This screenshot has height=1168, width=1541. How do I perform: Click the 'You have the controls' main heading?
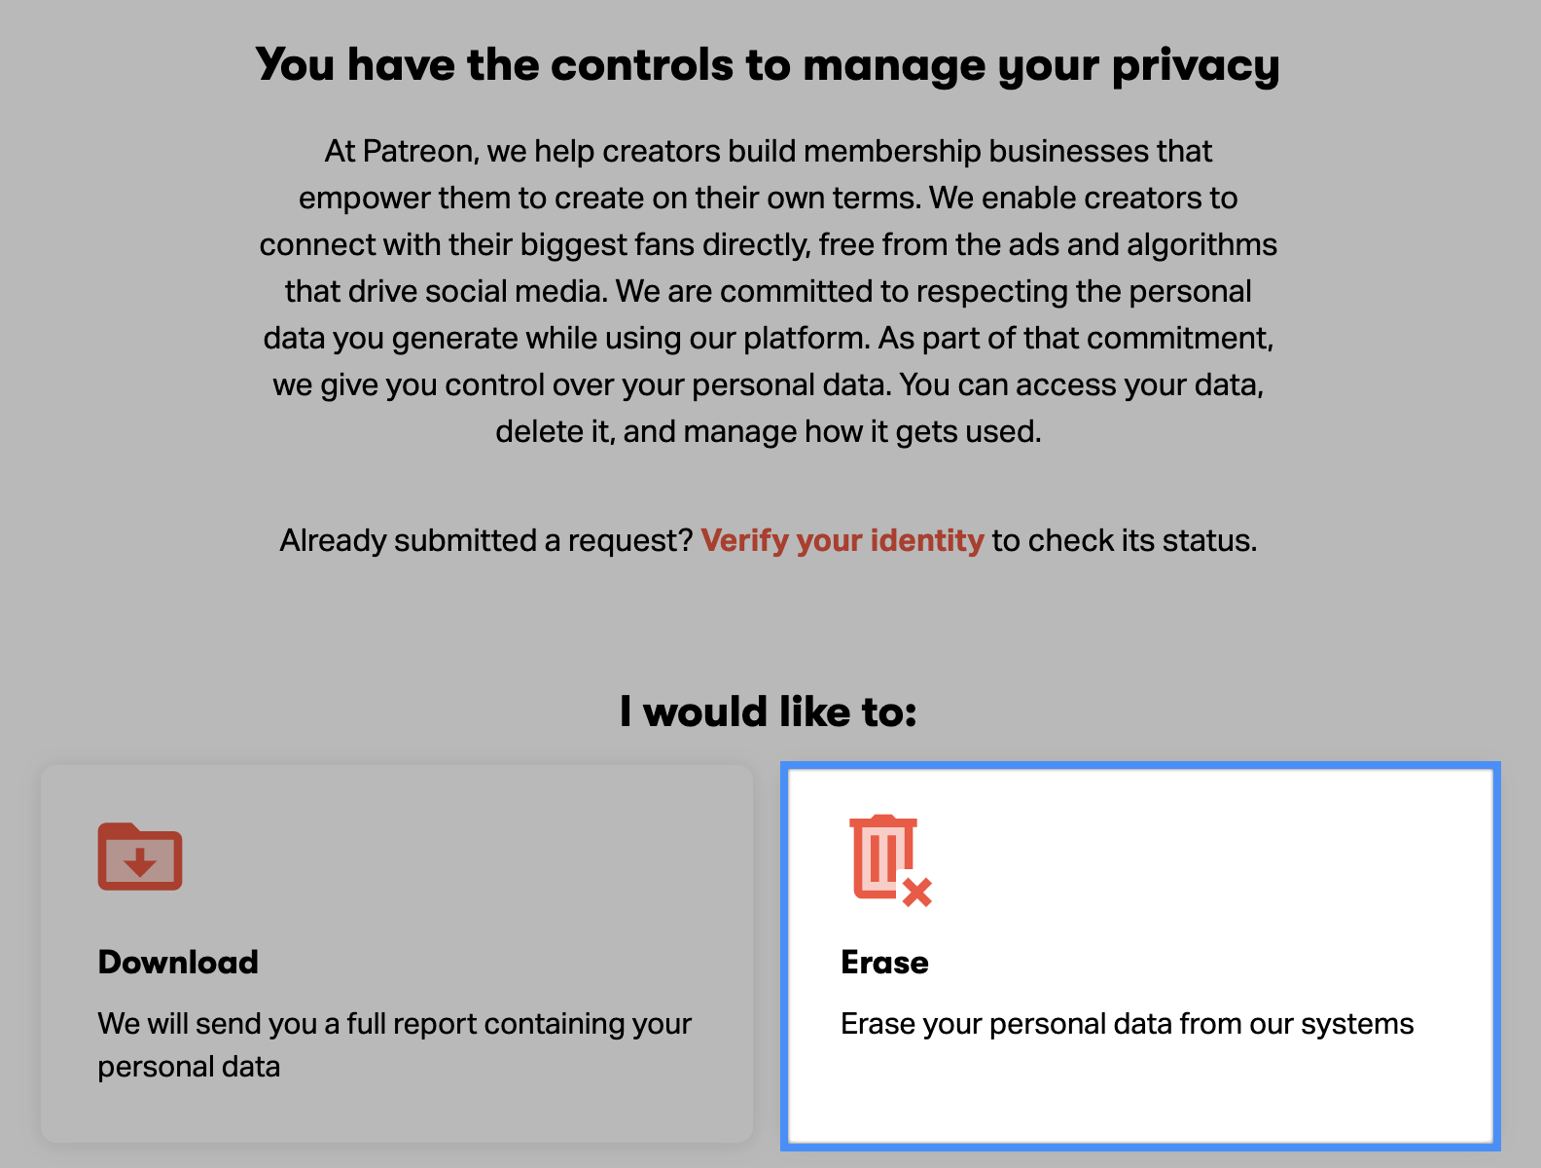tap(768, 65)
